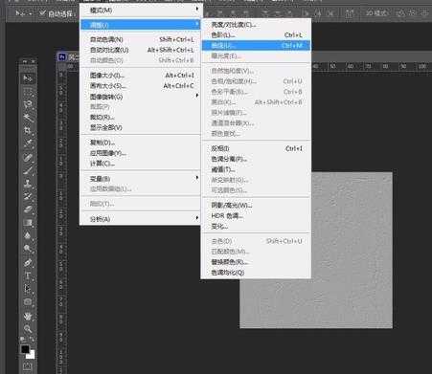
Task: Select the Healing Brush tool
Action: pyautogui.click(x=28, y=157)
